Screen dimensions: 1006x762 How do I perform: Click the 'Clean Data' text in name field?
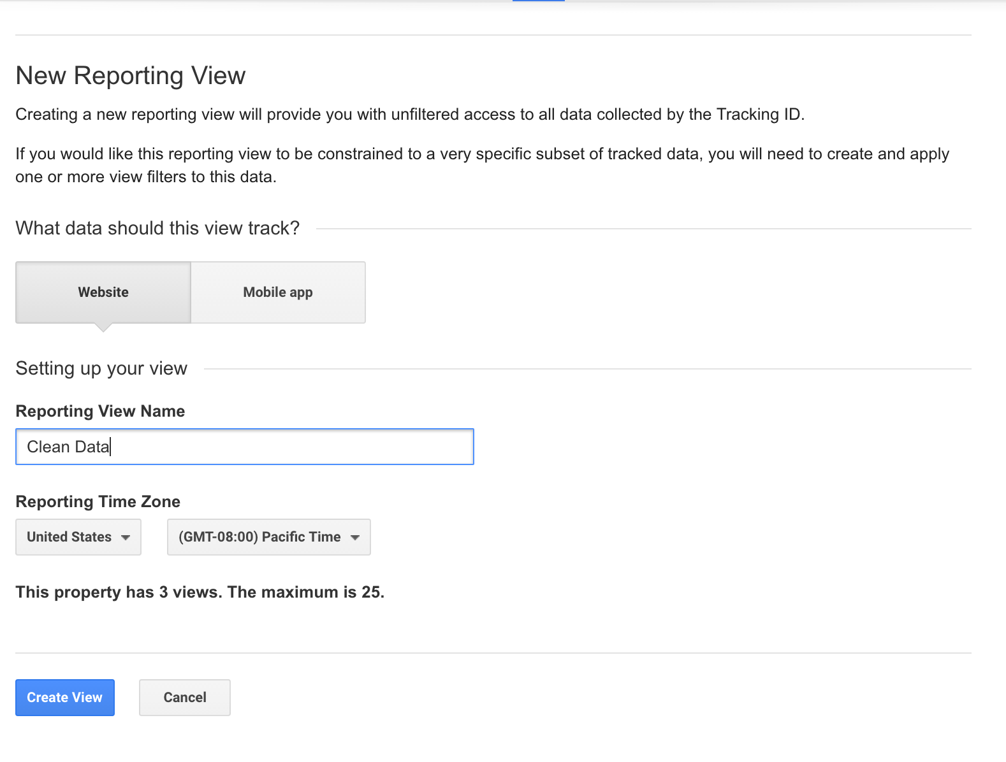(x=68, y=447)
